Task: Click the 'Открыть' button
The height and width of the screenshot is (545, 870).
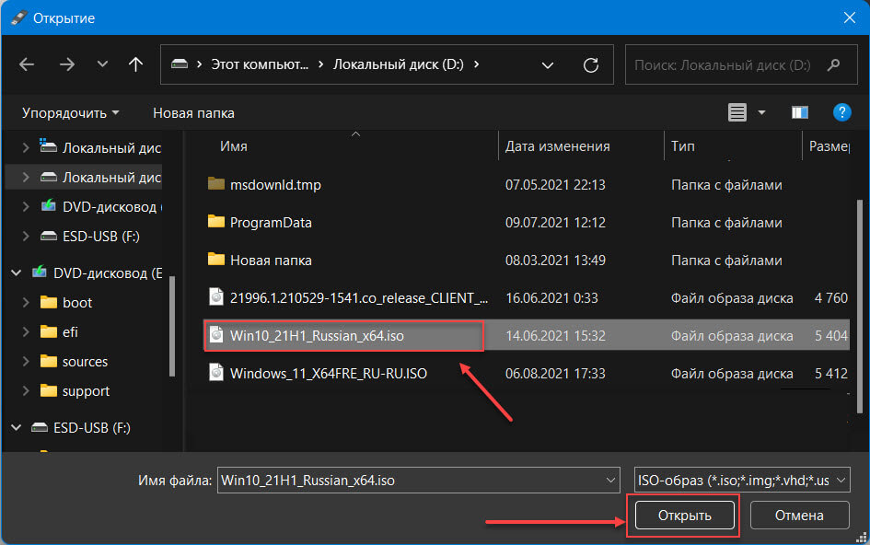Action: (x=684, y=515)
